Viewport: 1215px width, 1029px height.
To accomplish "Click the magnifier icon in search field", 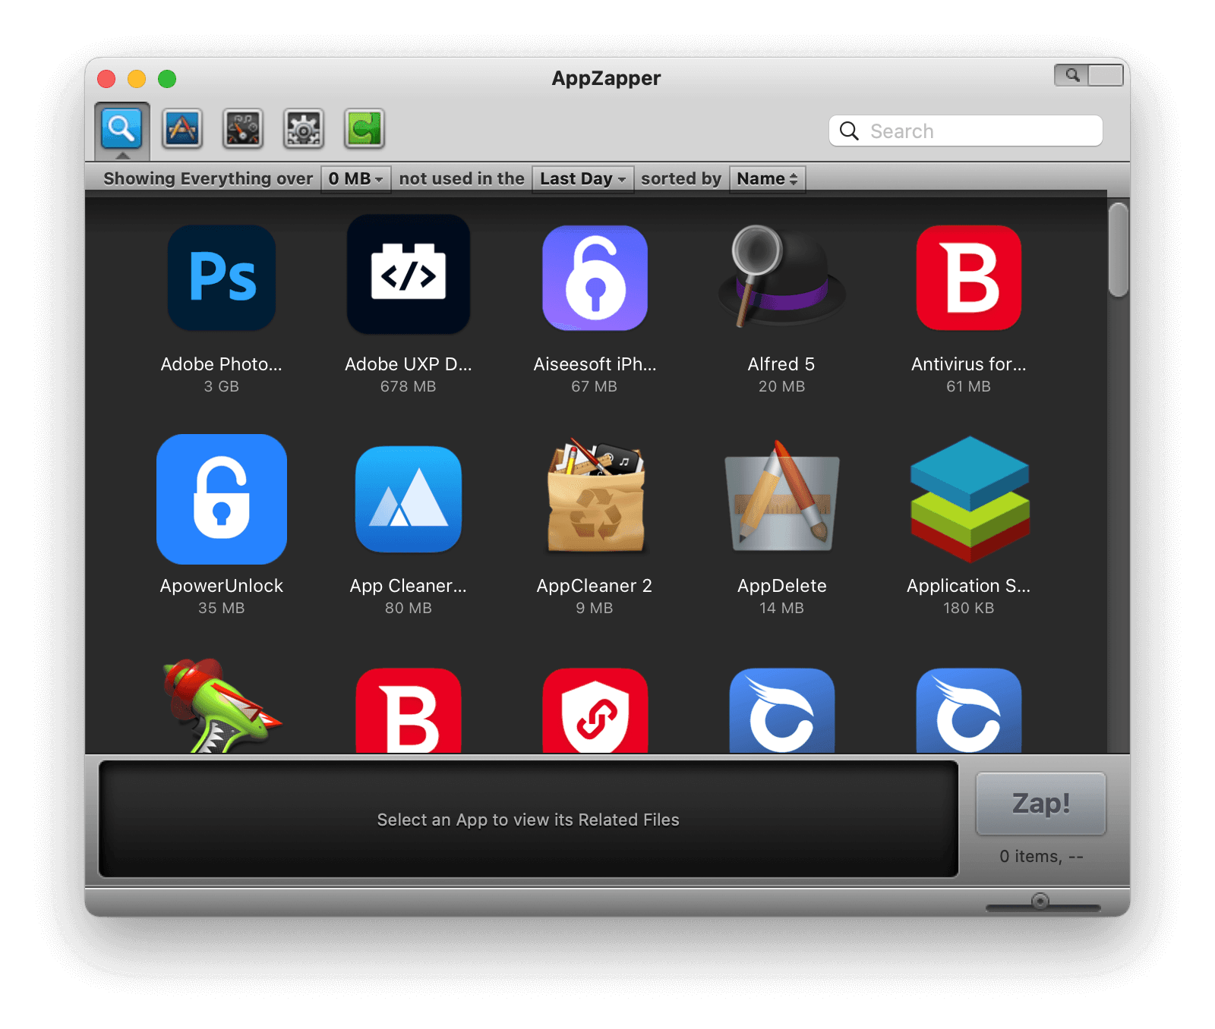I will 849,131.
